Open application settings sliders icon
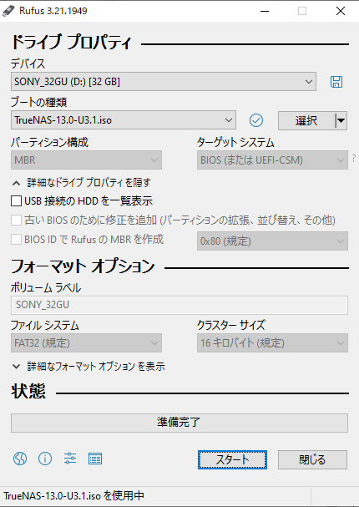This screenshot has height=507, width=359. 70,459
